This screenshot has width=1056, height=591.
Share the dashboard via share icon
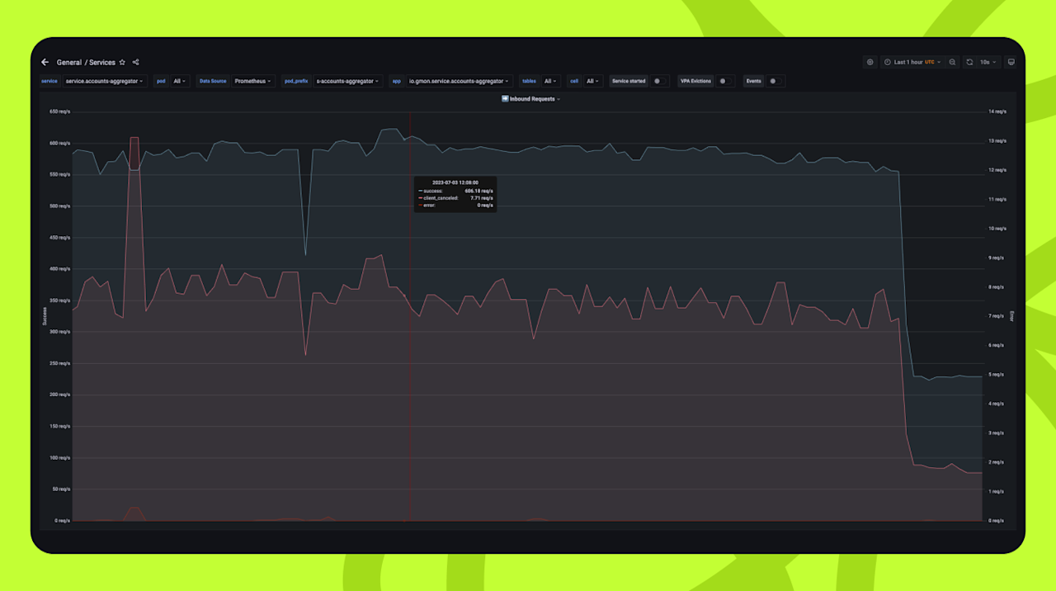(x=136, y=62)
